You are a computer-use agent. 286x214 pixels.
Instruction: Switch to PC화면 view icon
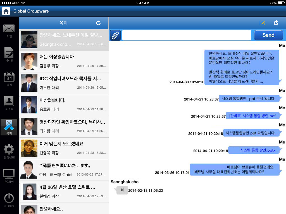[x=9, y=176]
